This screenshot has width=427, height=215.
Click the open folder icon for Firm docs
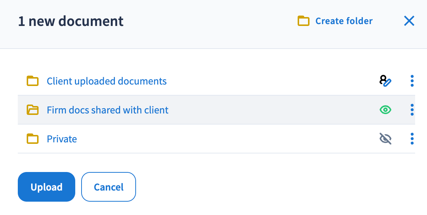pos(33,110)
